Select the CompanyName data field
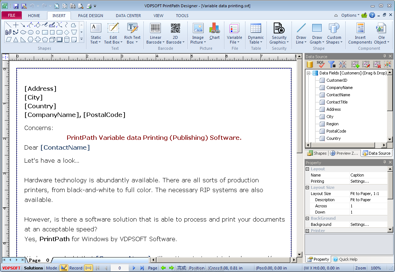 coord(339,88)
